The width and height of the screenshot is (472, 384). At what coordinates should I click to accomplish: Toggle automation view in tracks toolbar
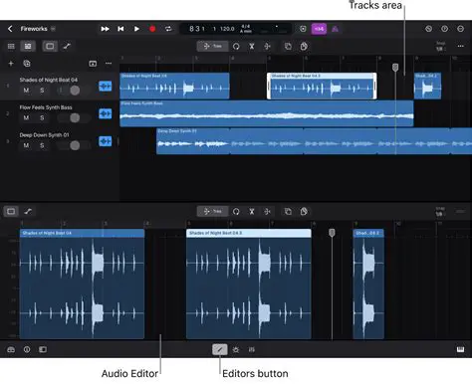point(67,46)
